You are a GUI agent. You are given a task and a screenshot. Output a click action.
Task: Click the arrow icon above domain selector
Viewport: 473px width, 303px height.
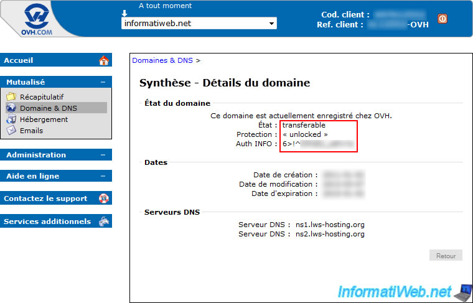(x=124, y=12)
